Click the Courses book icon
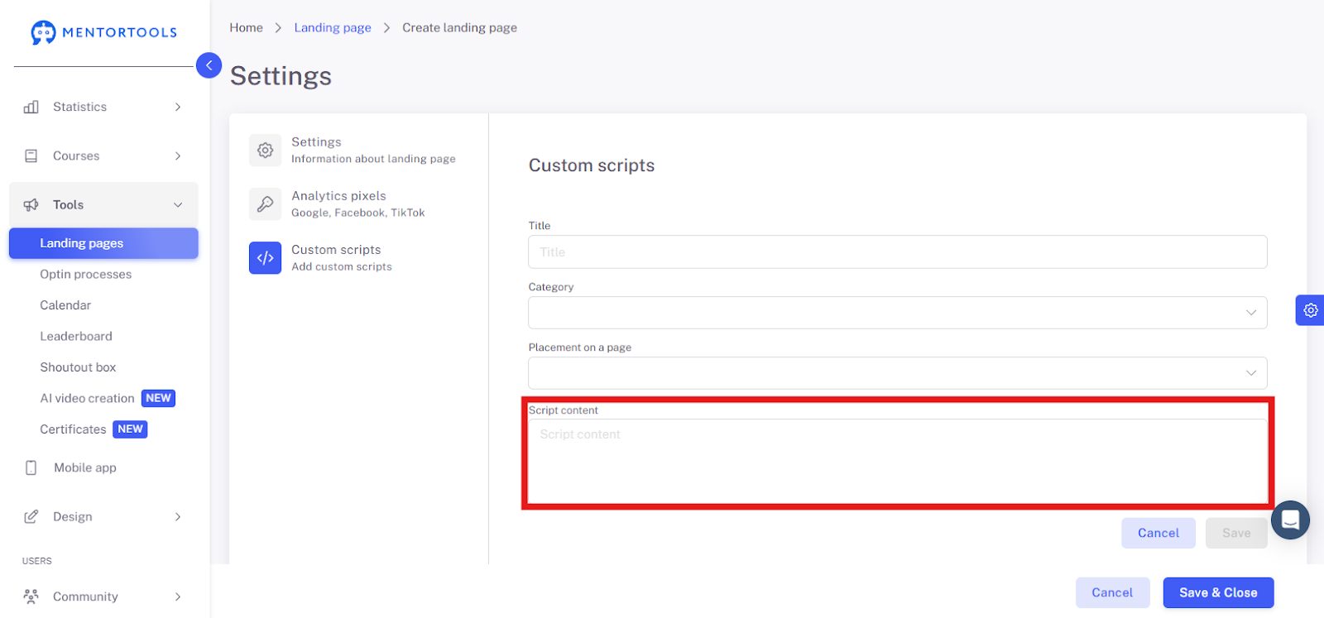This screenshot has width=1324, height=618. tap(31, 156)
